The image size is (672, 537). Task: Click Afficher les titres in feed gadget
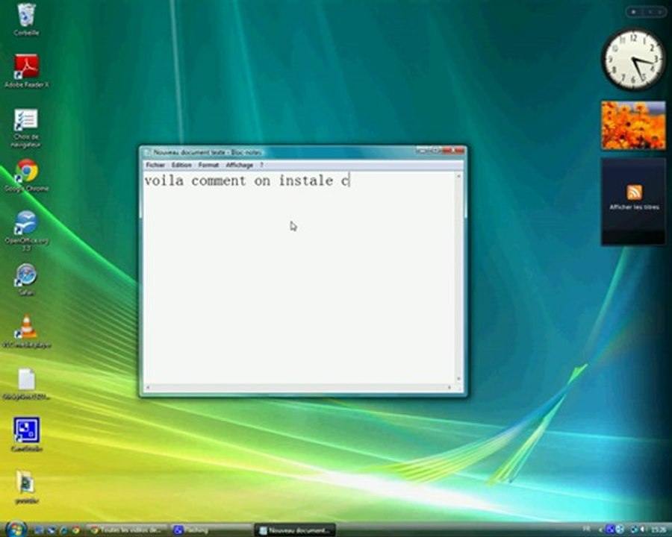[634, 207]
